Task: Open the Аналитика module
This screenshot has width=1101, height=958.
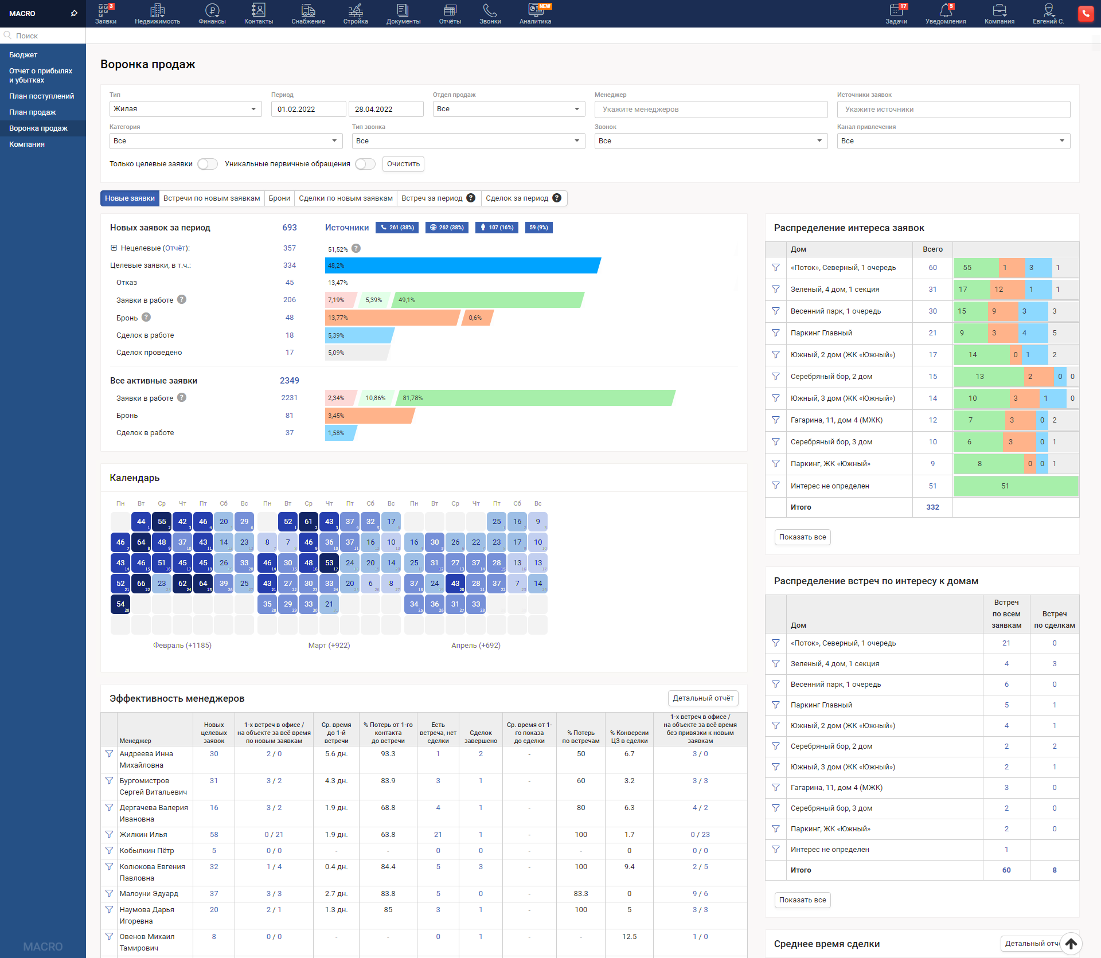Action: [x=535, y=14]
